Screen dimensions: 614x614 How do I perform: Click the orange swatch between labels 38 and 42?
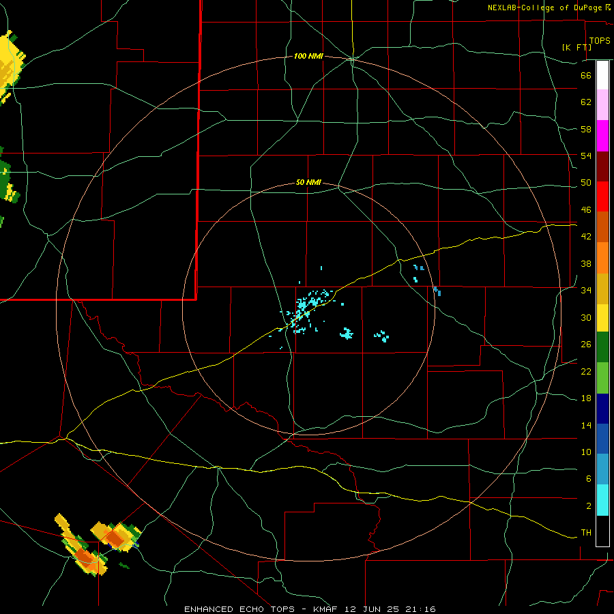(x=602, y=258)
